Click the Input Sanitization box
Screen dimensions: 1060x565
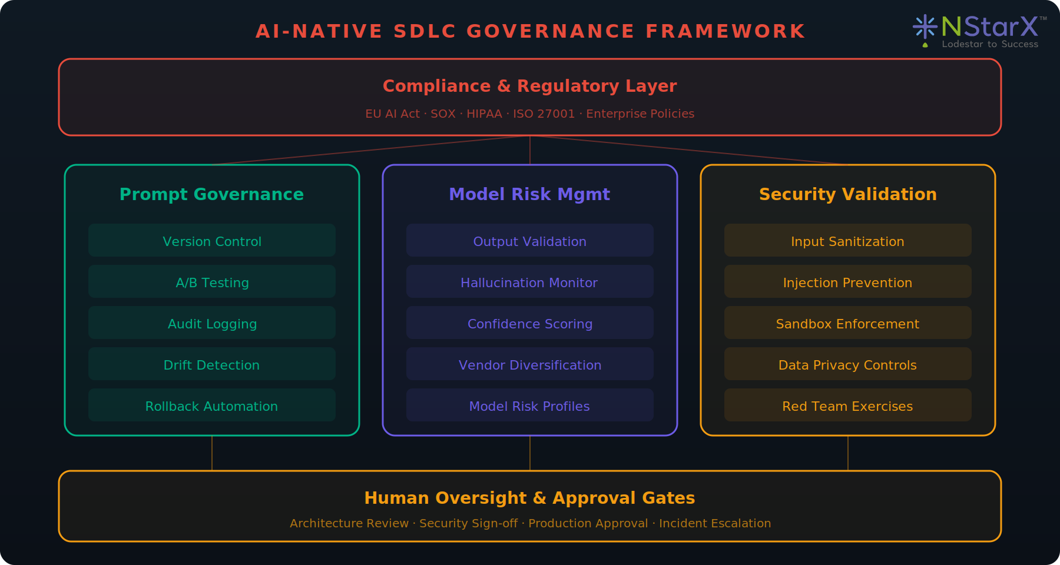coord(848,241)
